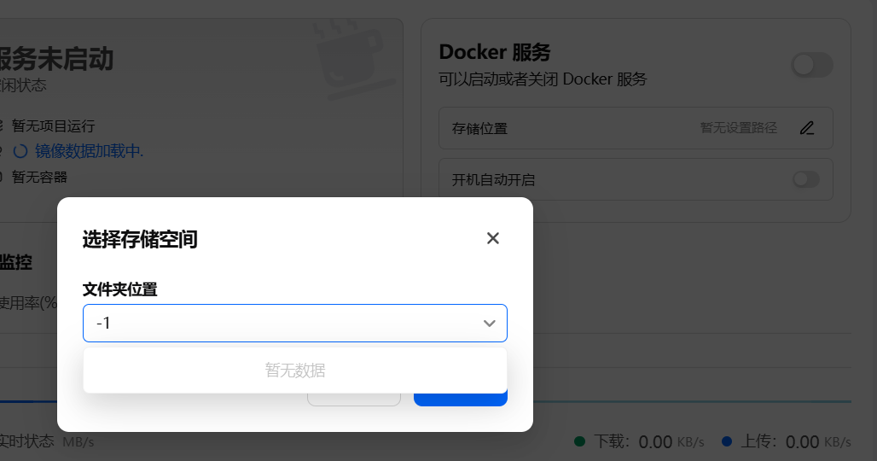Enable the 开机自动开启 switch
This screenshot has height=461, width=877.
point(805,179)
